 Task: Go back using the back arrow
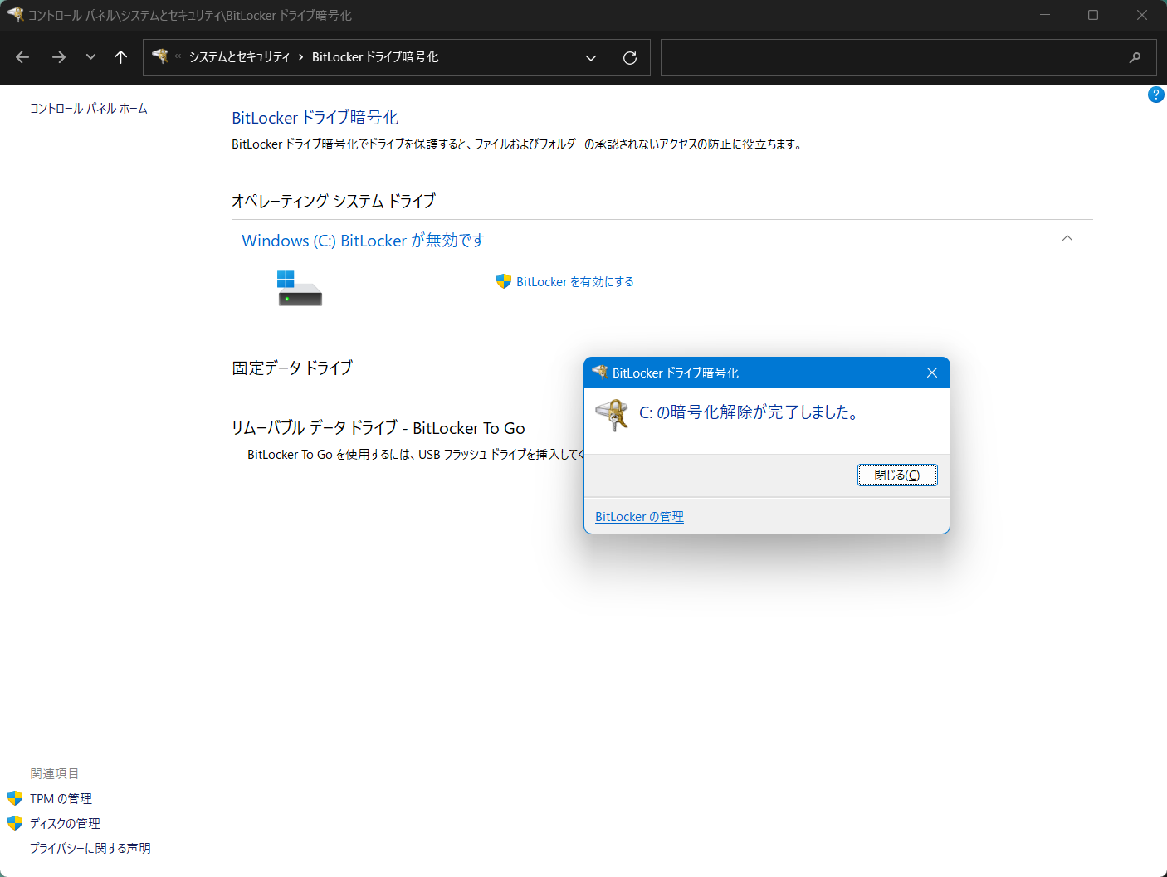pos(22,57)
